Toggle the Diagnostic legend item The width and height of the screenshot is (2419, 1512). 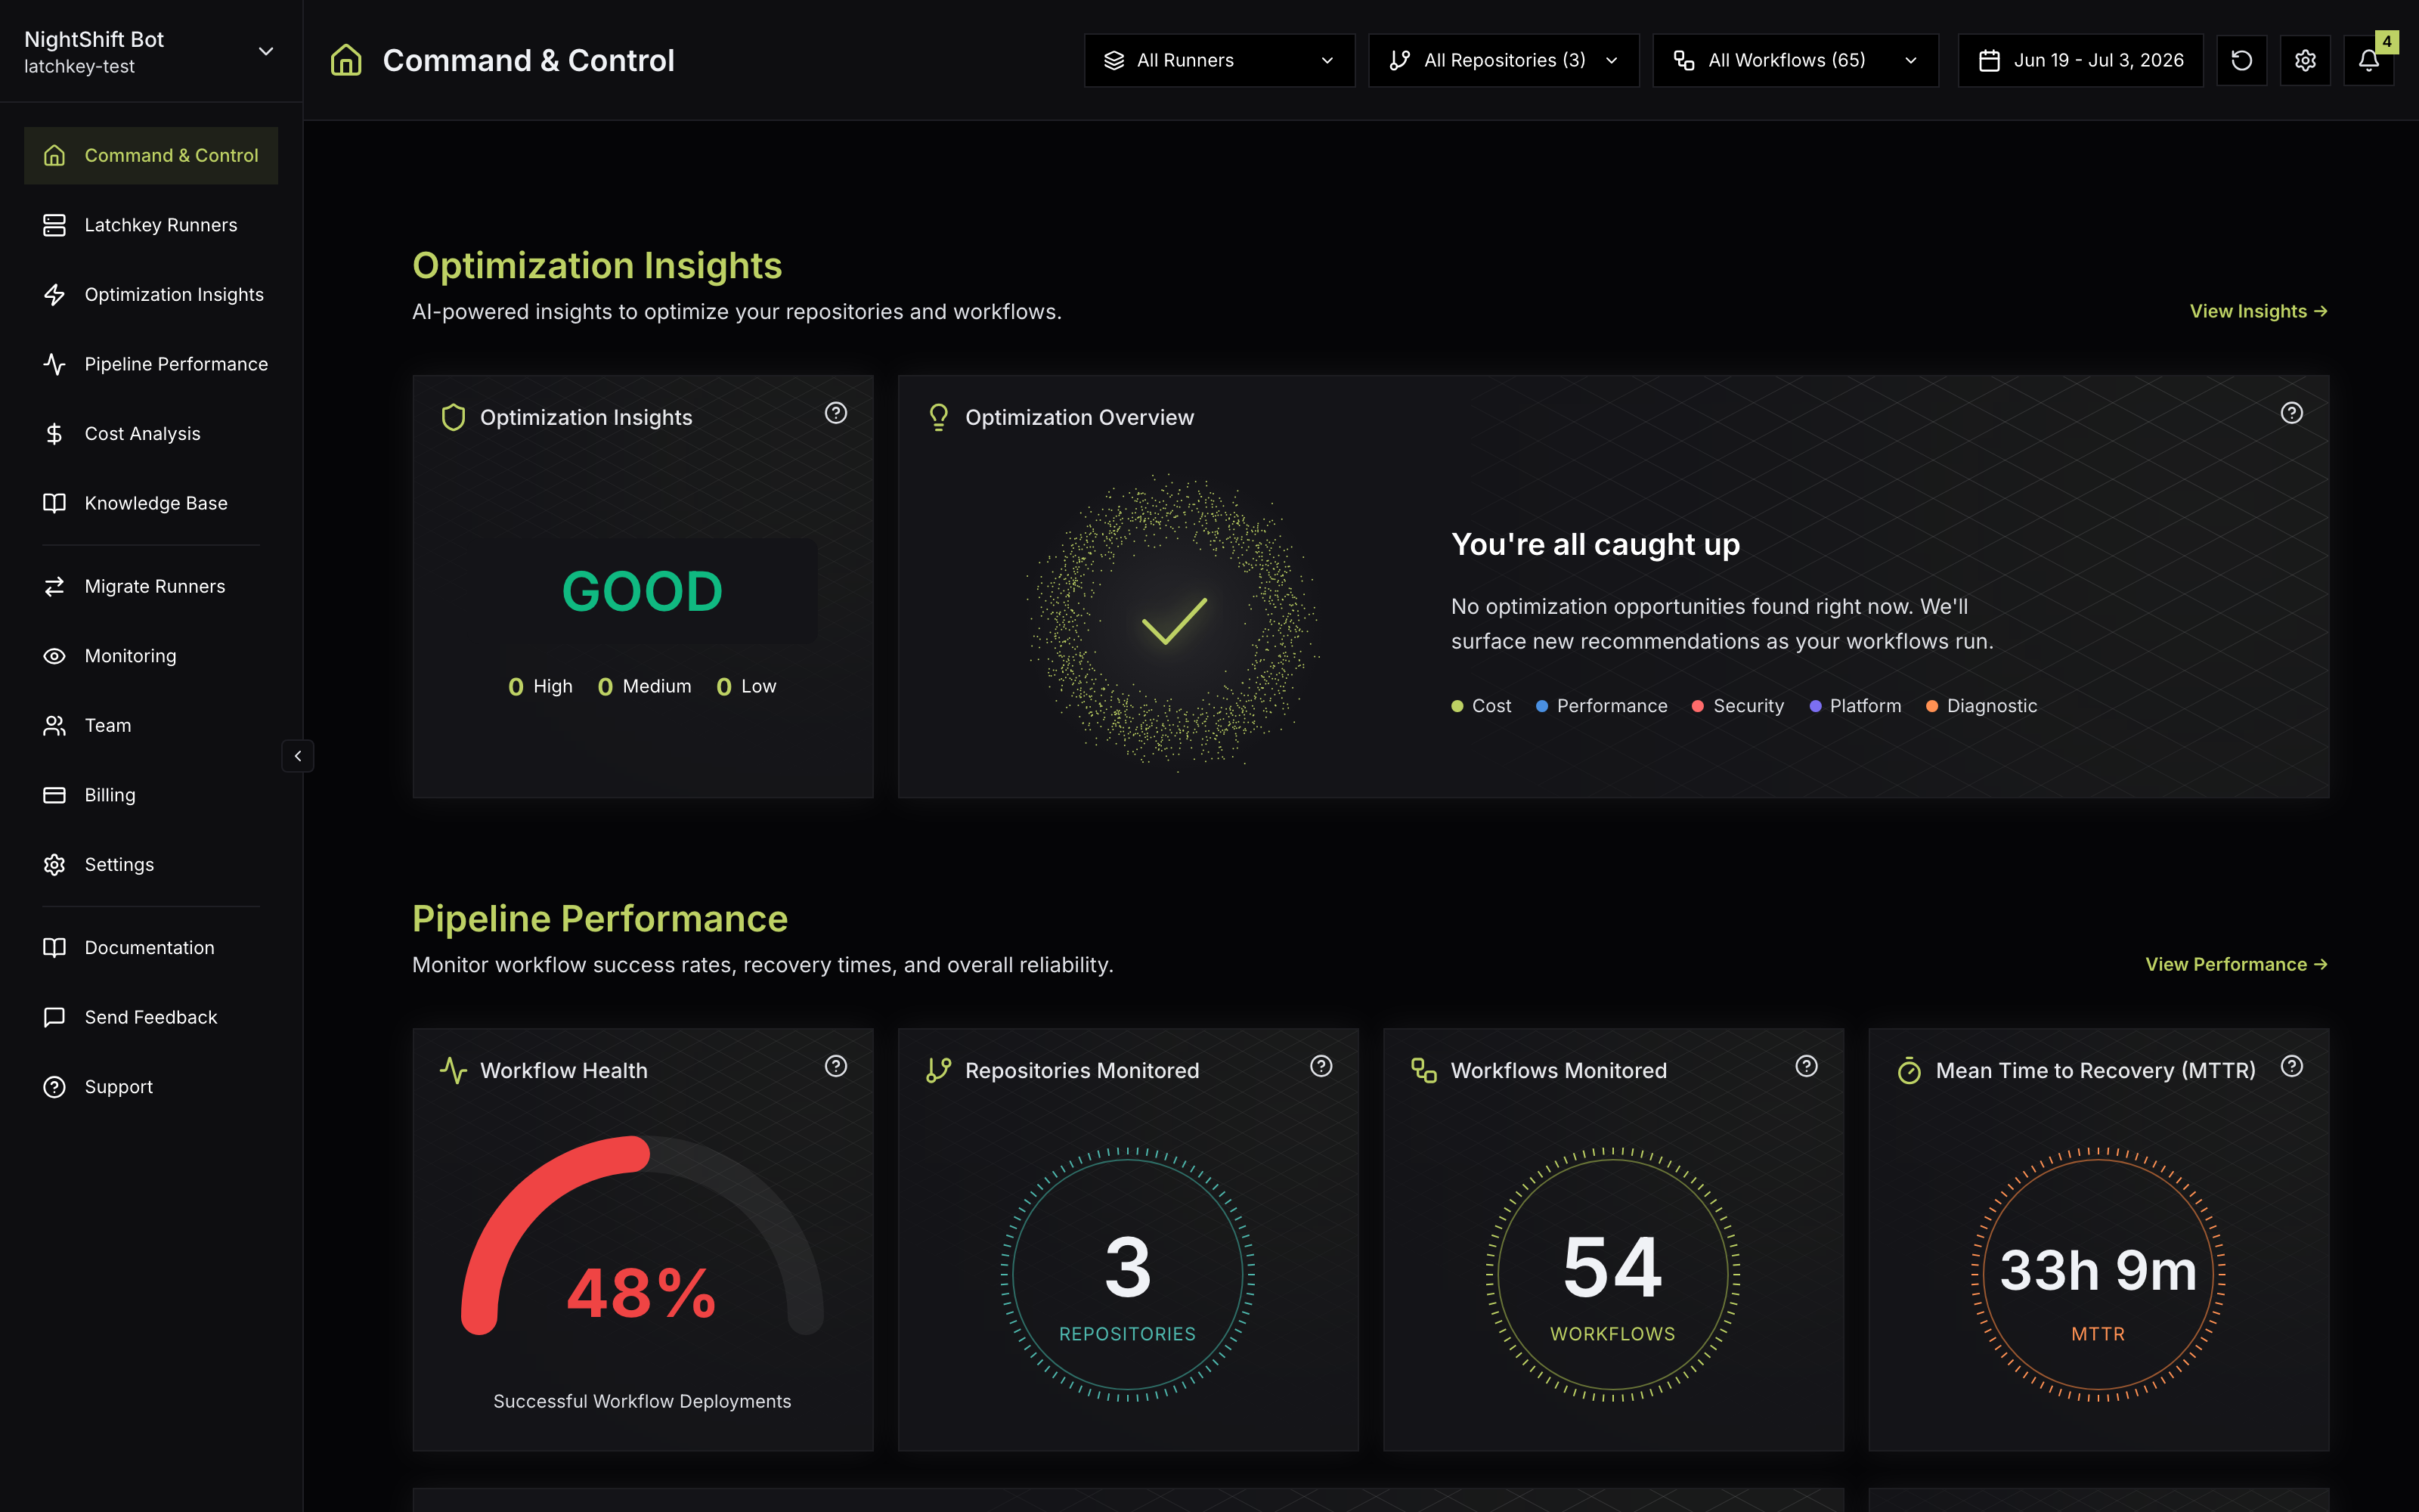(1981, 706)
